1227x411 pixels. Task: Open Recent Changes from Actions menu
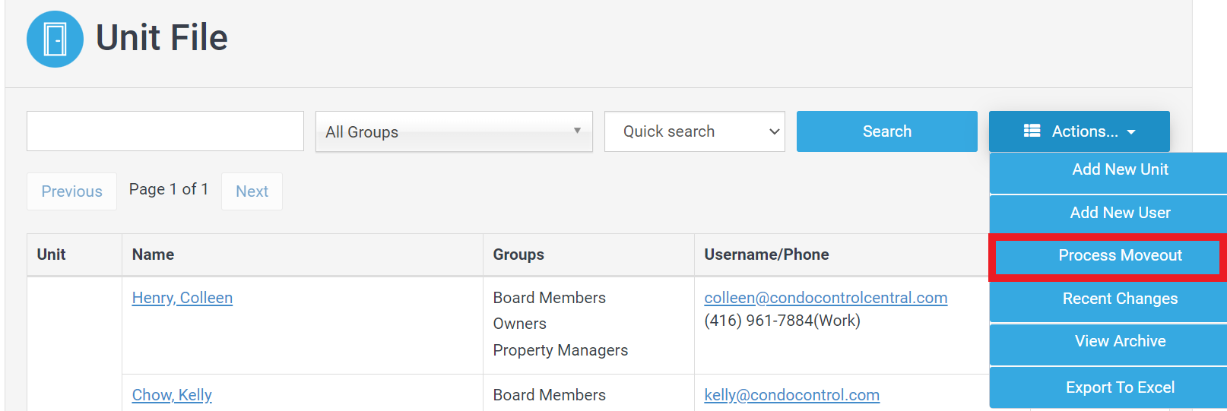point(1119,299)
